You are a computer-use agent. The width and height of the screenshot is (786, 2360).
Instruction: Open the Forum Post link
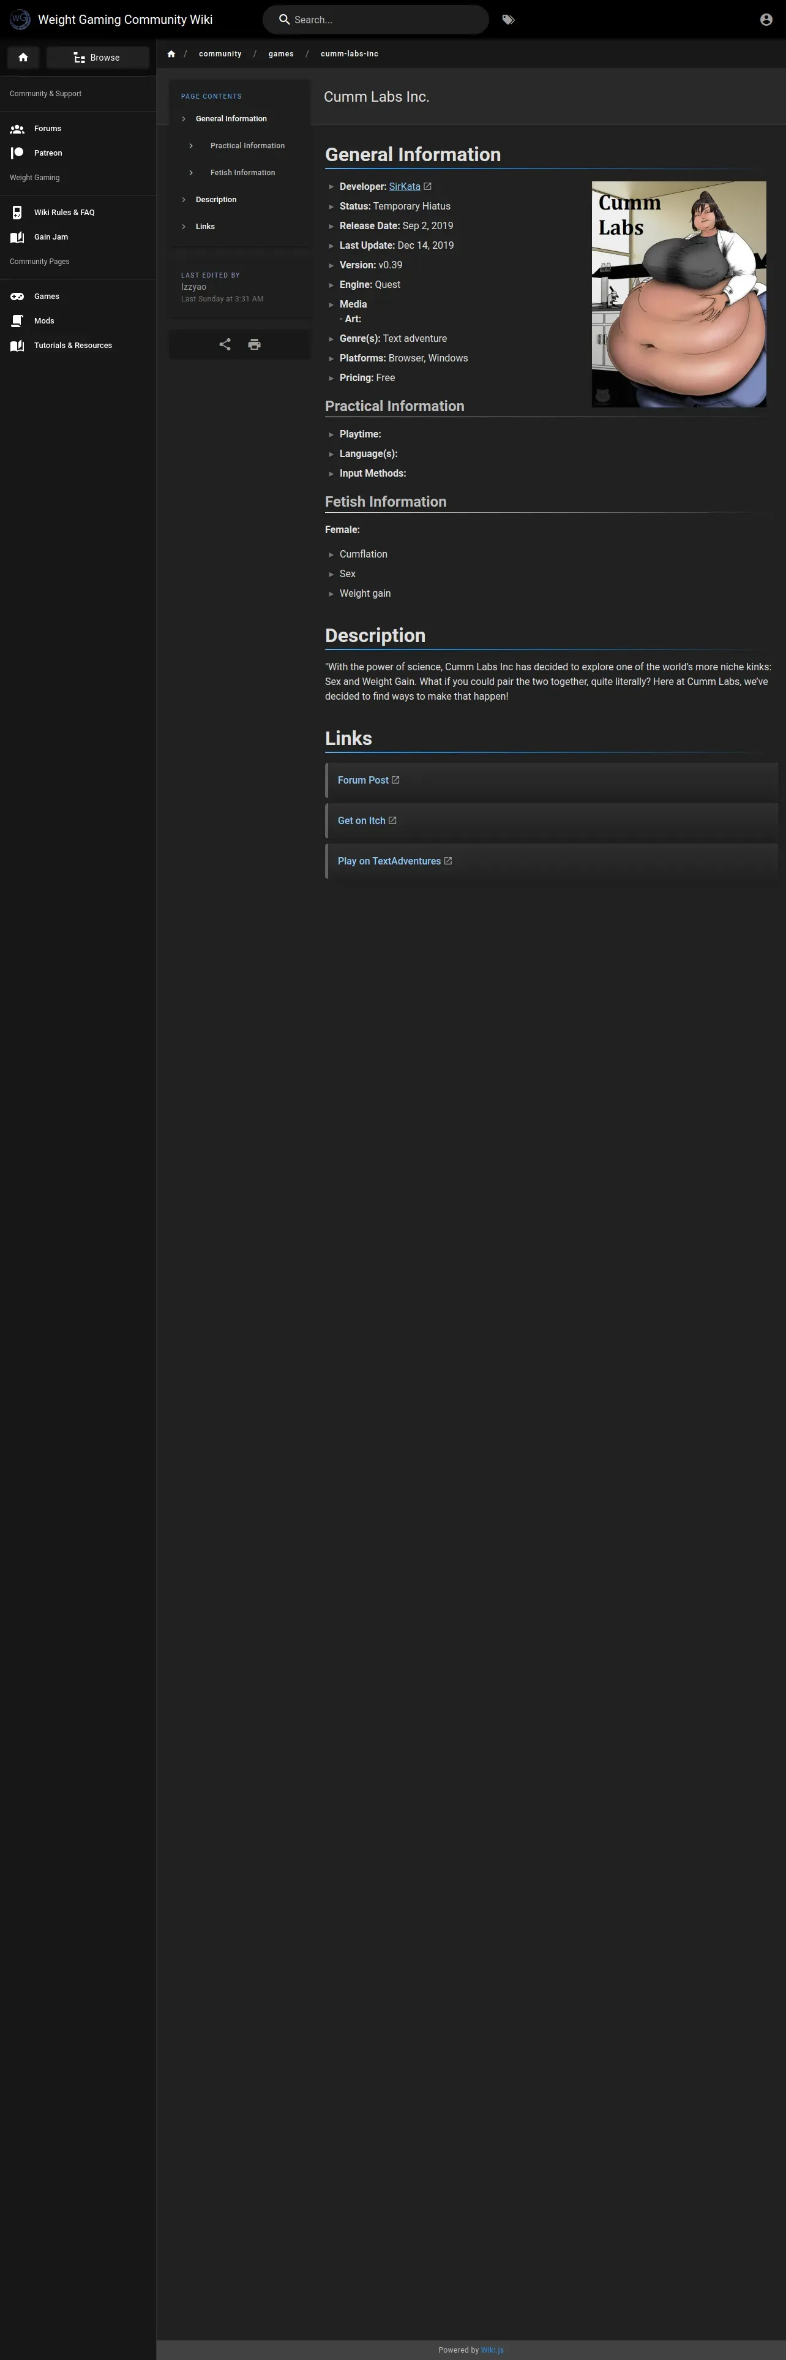[363, 781]
